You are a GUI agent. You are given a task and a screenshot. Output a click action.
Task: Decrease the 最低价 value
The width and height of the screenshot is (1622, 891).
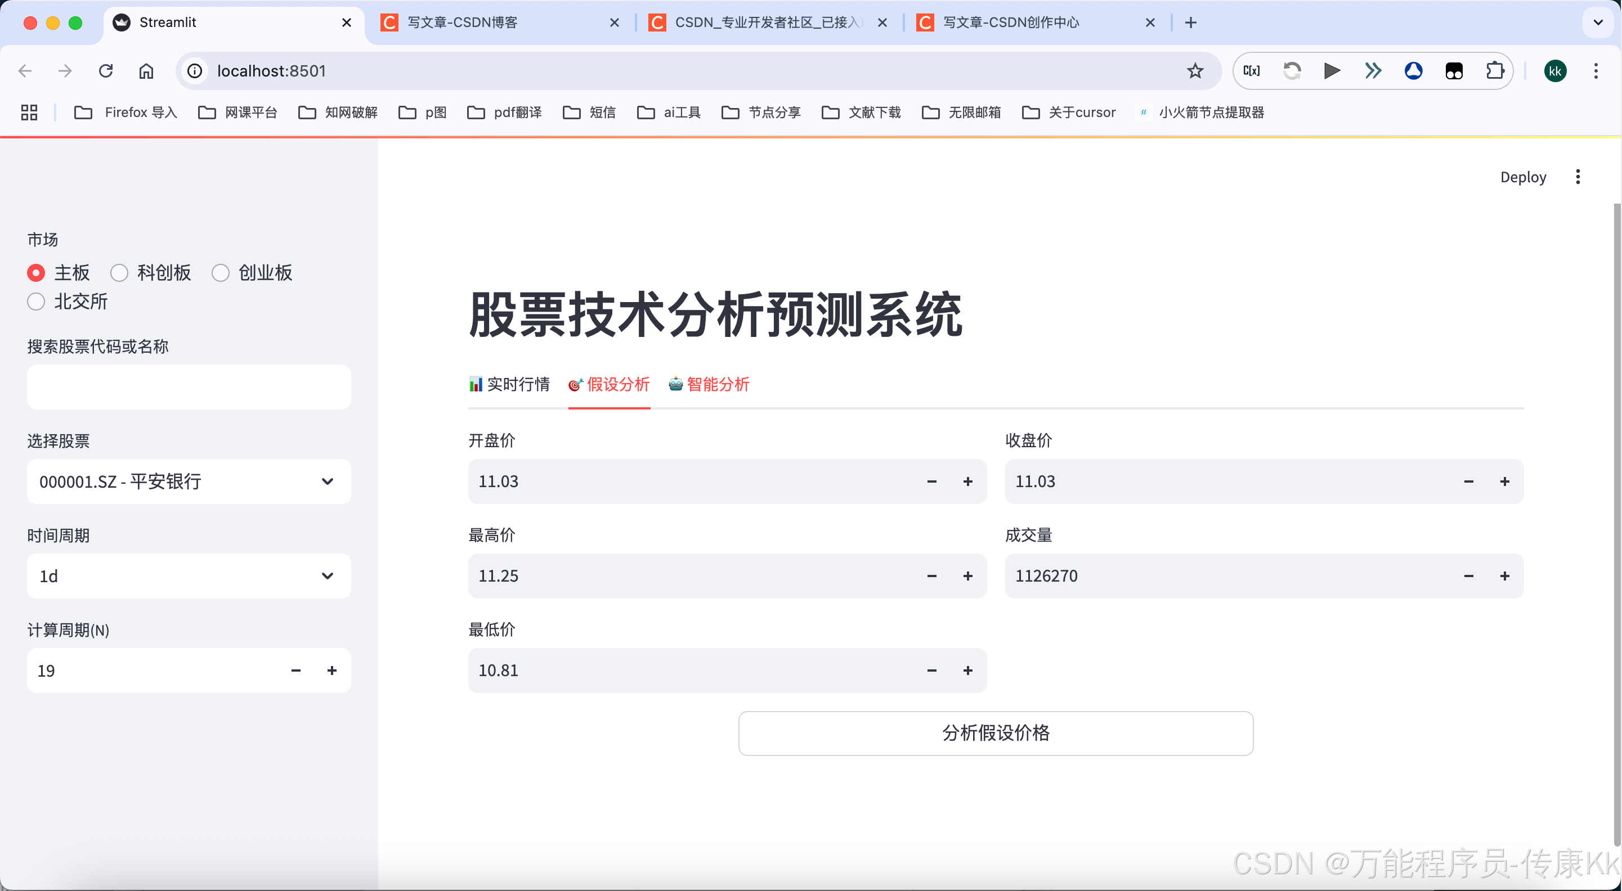[x=932, y=670]
